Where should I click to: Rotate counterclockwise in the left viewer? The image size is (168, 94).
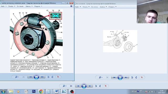pyautogui.click(x=48, y=77)
